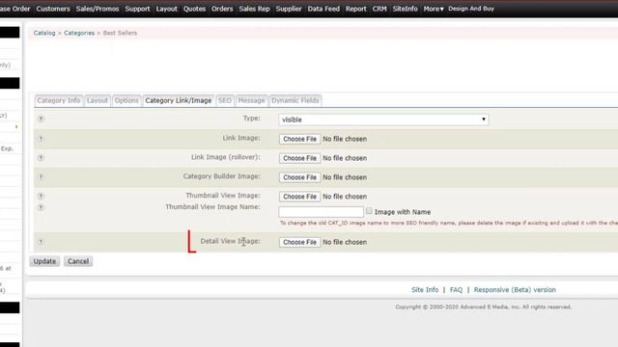The height and width of the screenshot is (347, 618).
Task: Open the Quotes menu
Action: (194, 9)
